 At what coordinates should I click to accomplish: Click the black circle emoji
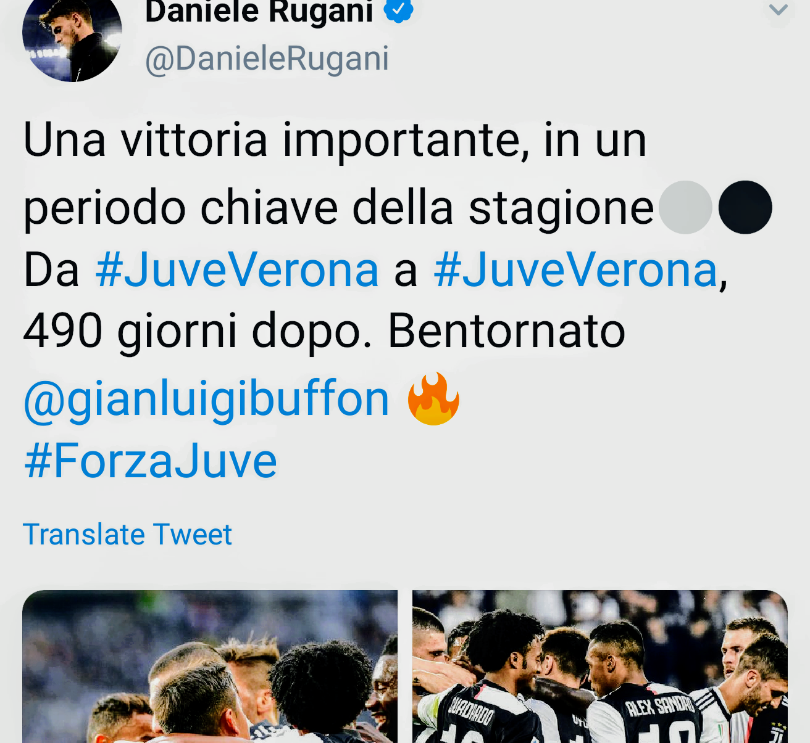tap(745, 207)
